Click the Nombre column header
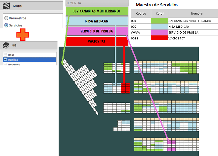This screenshot has height=156, width=218. coord(196,13)
